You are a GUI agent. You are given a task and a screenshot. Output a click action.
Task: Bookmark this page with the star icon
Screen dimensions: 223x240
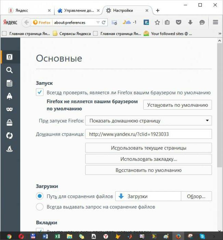pyautogui.click(x=157, y=23)
